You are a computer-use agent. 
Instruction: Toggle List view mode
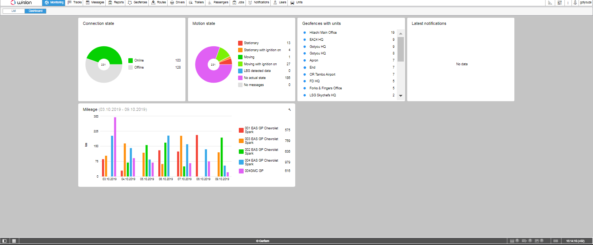pyautogui.click(x=14, y=11)
